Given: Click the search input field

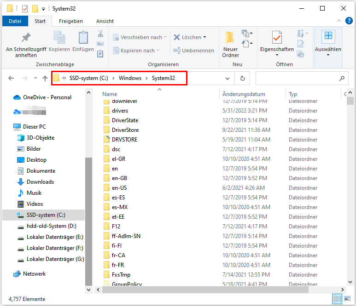Looking at the screenshot, I should [x=298, y=79].
